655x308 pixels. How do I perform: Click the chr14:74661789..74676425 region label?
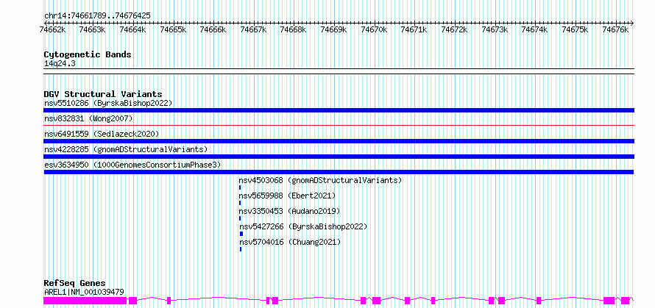(x=97, y=15)
